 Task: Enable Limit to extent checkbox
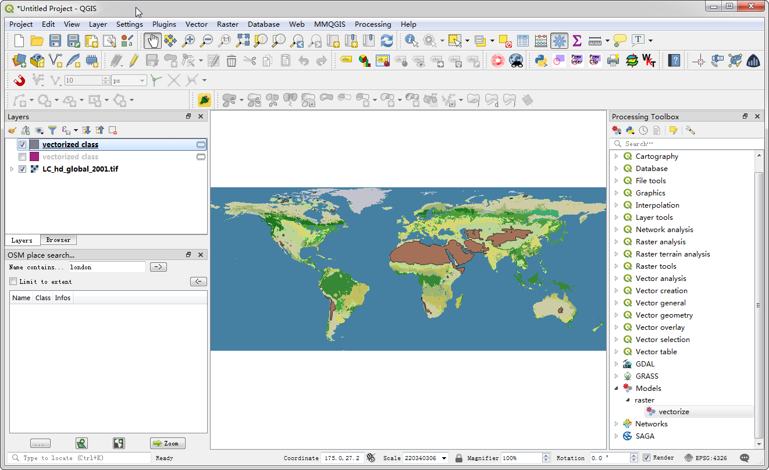pos(13,282)
